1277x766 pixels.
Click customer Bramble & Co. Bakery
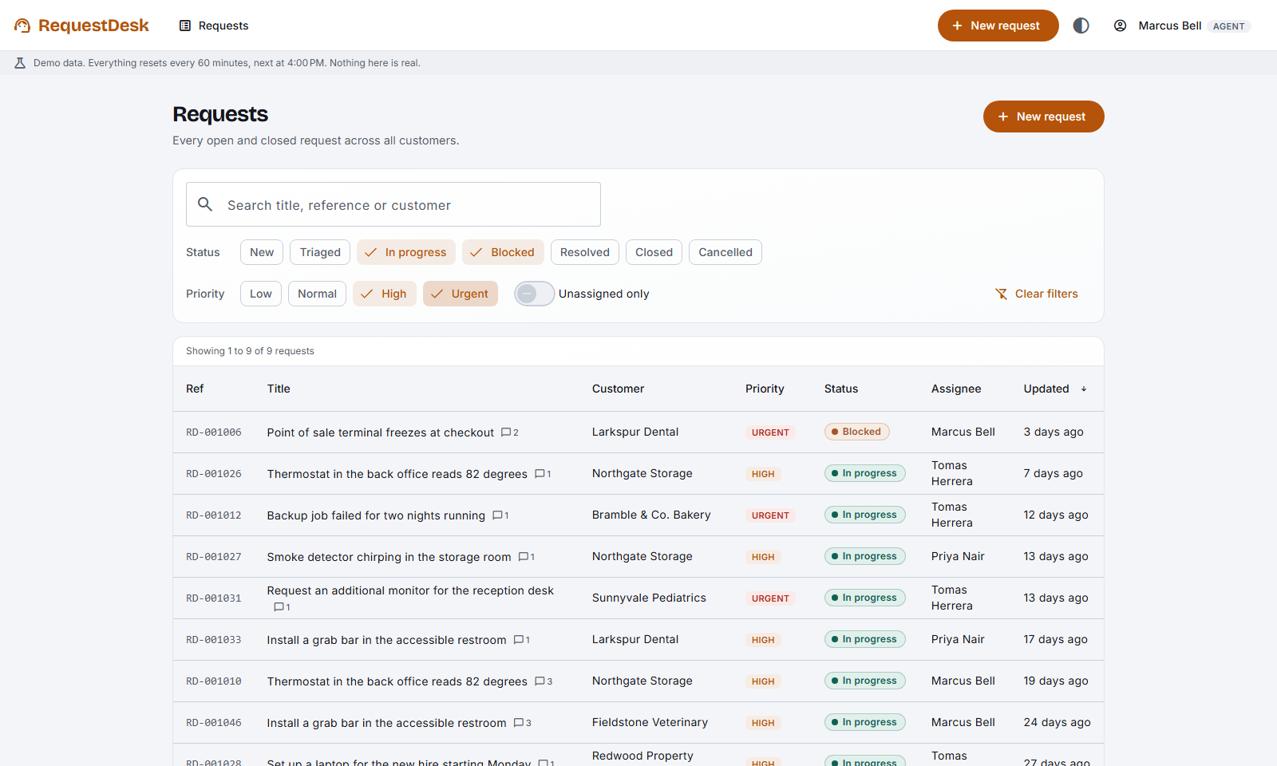pyautogui.click(x=651, y=515)
